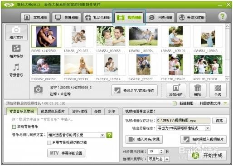The width and height of the screenshot is (233, 166).
Task: Switch to 背景颜色及图片 tab
Action: [53, 112]
